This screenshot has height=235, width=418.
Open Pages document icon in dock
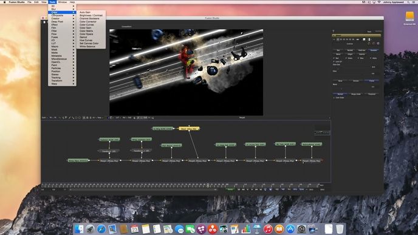point(235,229)
